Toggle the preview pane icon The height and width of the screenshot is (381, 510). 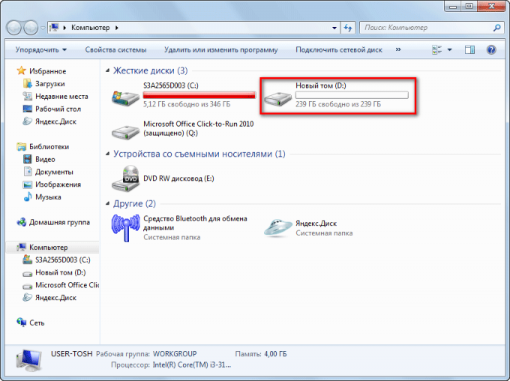(x=469, y=49)
